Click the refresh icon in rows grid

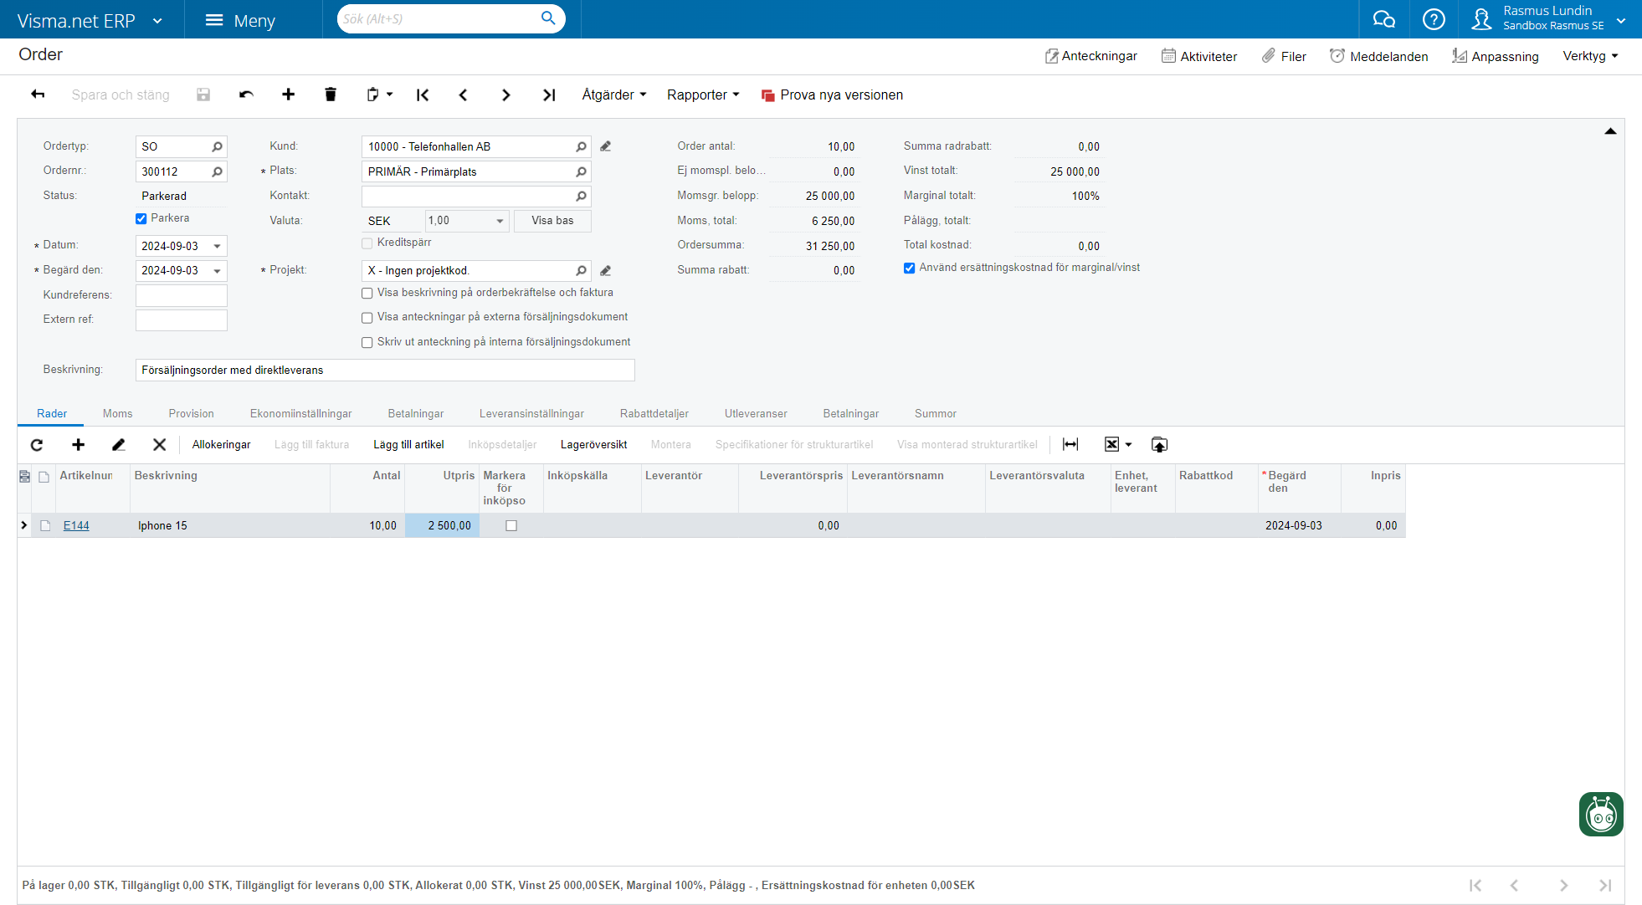tap(37, 445)
